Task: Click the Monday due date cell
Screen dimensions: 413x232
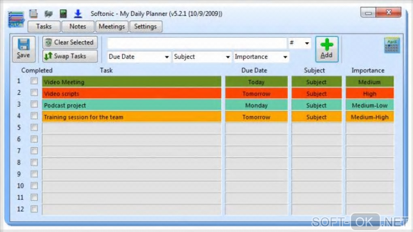Action: (256, 105)
